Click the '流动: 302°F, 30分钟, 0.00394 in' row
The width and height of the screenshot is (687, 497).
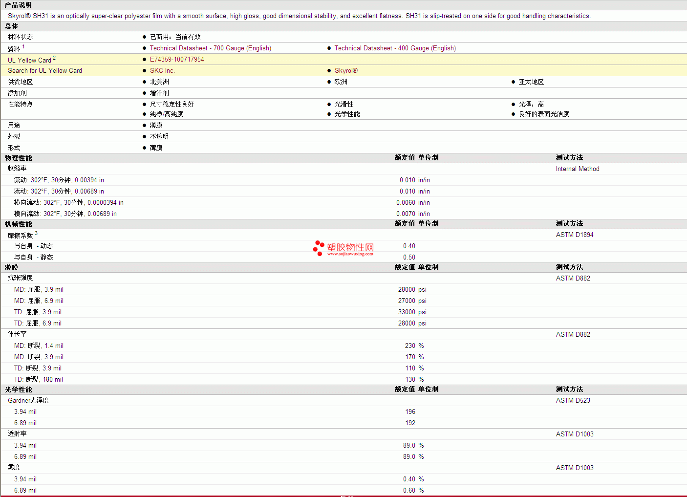coord(343,180)
